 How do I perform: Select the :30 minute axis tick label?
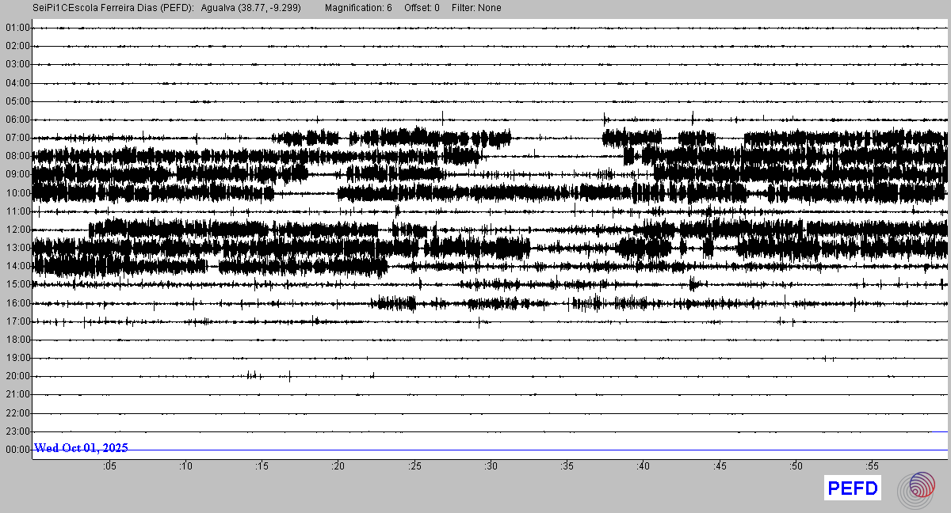point(491,466)
